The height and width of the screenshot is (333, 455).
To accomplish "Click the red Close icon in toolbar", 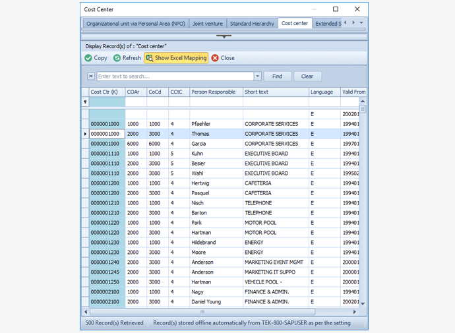I will [215, 58].
